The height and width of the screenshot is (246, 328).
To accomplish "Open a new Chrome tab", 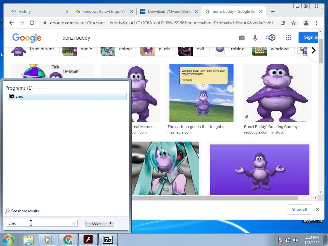I will pos(273,12).
